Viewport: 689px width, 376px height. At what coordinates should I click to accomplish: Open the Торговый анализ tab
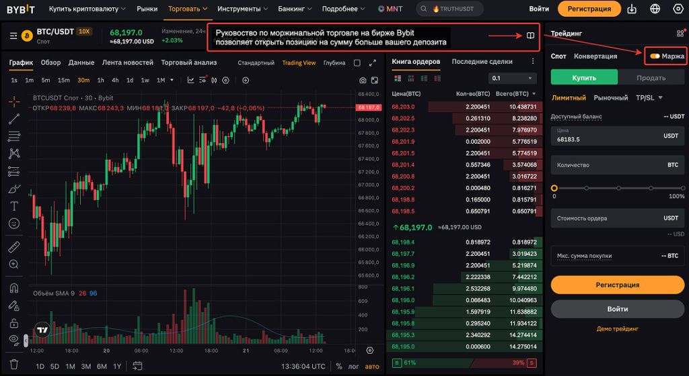click(188, 62)
